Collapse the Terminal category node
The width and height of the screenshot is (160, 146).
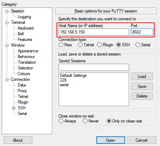(7, 22)
